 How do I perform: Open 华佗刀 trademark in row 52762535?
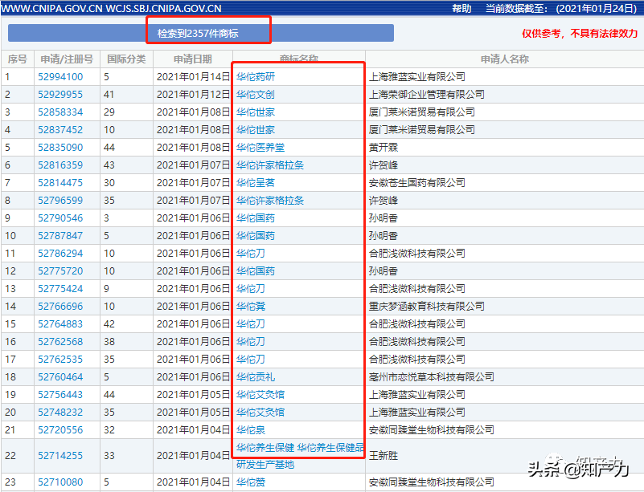click(x=251, y=359)
